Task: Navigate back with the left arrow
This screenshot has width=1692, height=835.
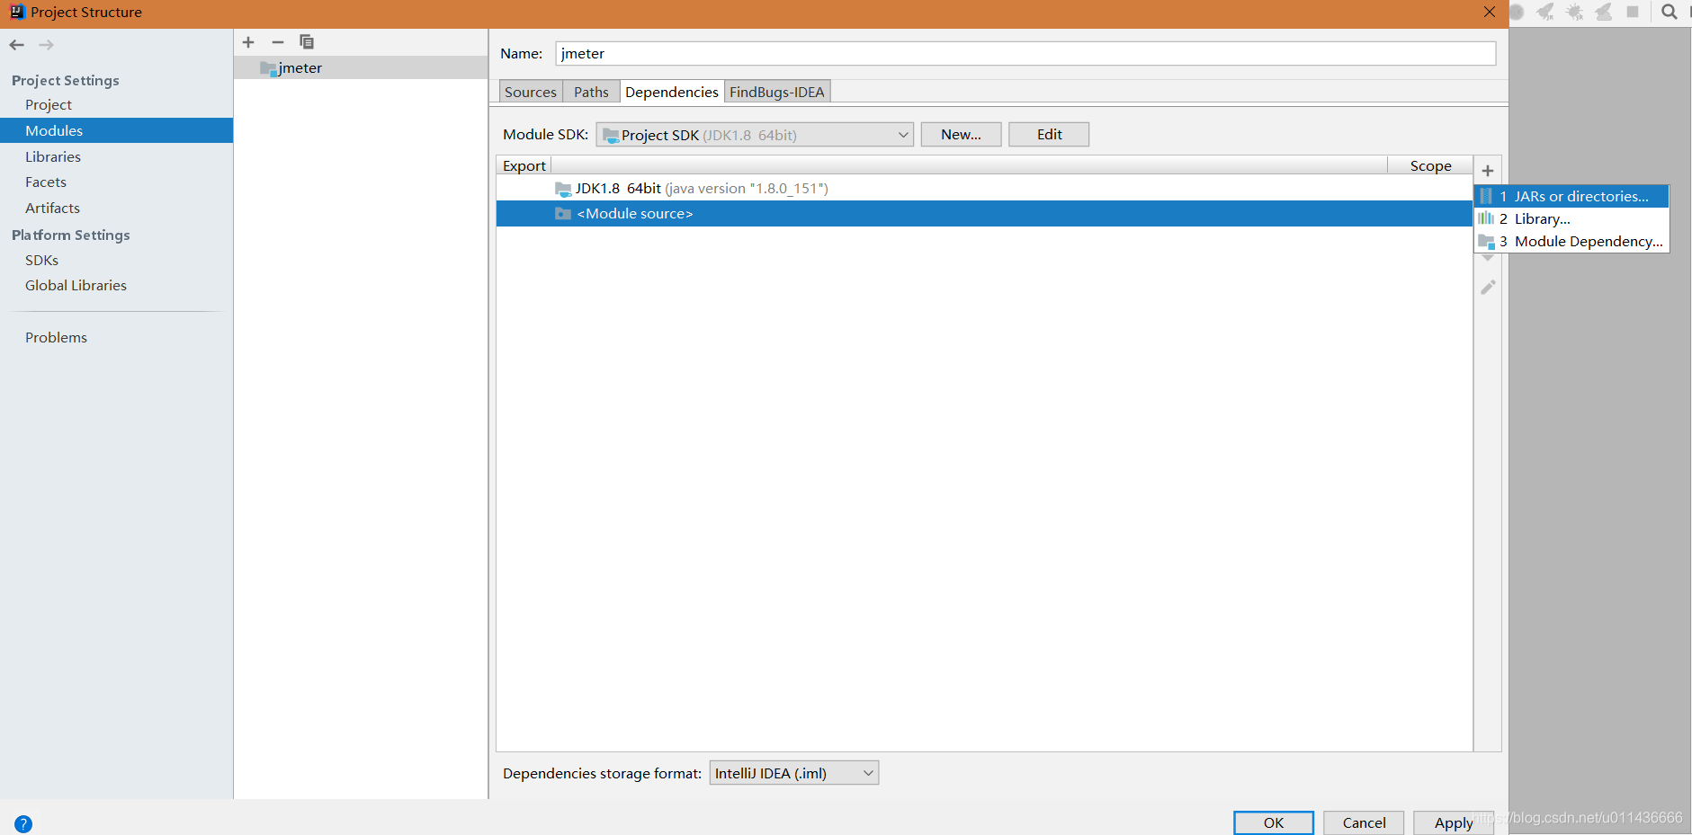Action: (17, 45)
